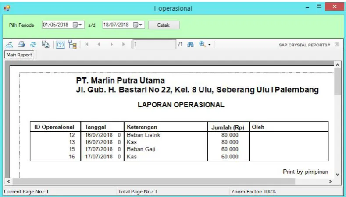
Task: Click ID cell '13'
Action: [72, 142]
